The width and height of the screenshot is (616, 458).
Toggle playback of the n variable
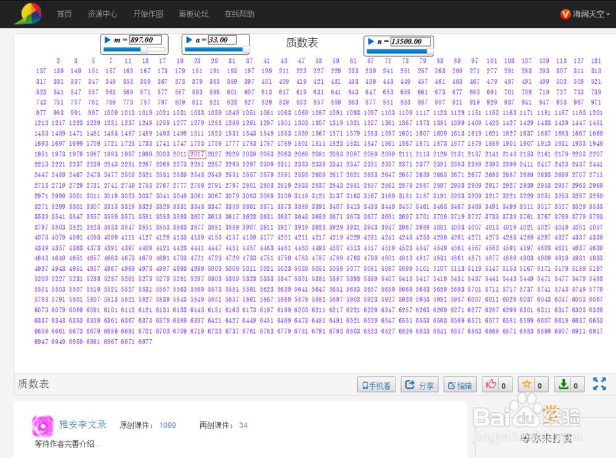370,41
